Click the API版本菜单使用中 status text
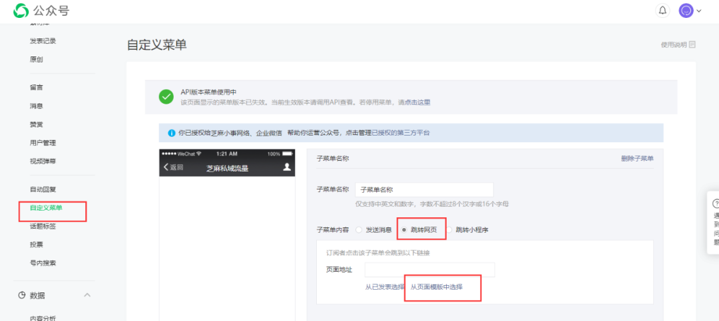The image size is (719, 321). click(x=208, y=92)
